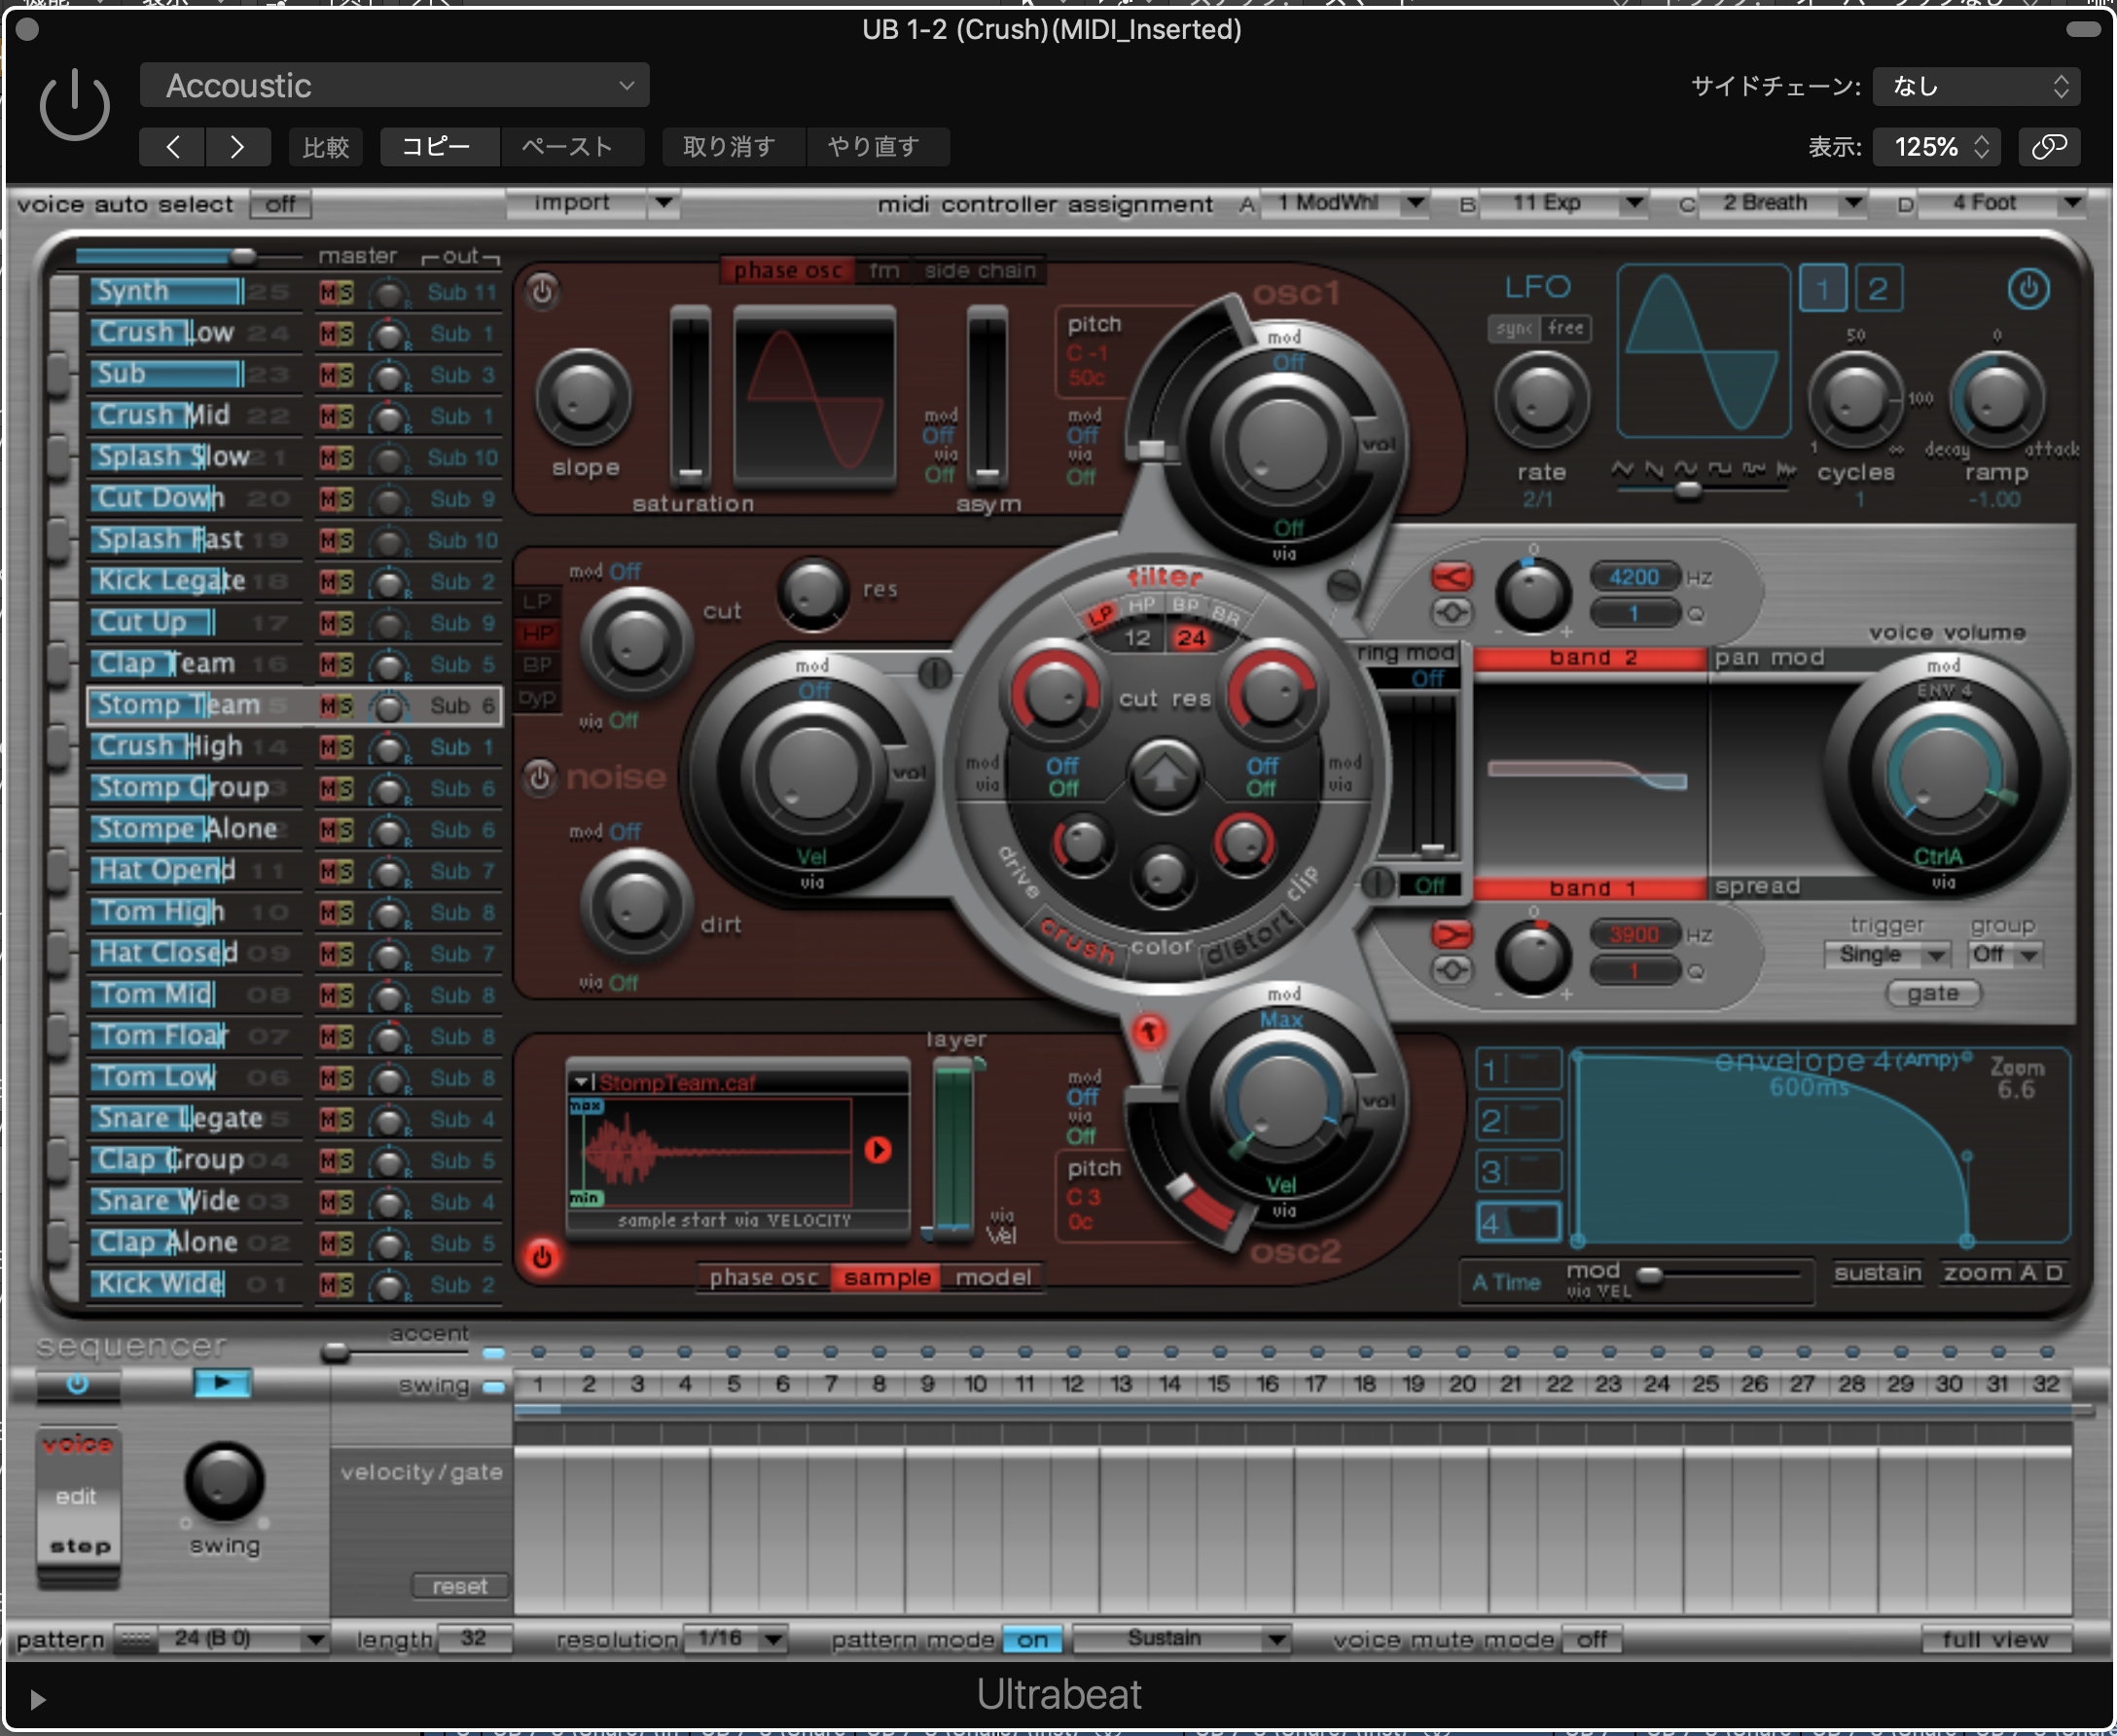Go to the next preset arrow
The height and width of the screenshot is (1736, 2117).
coord(236,147)
